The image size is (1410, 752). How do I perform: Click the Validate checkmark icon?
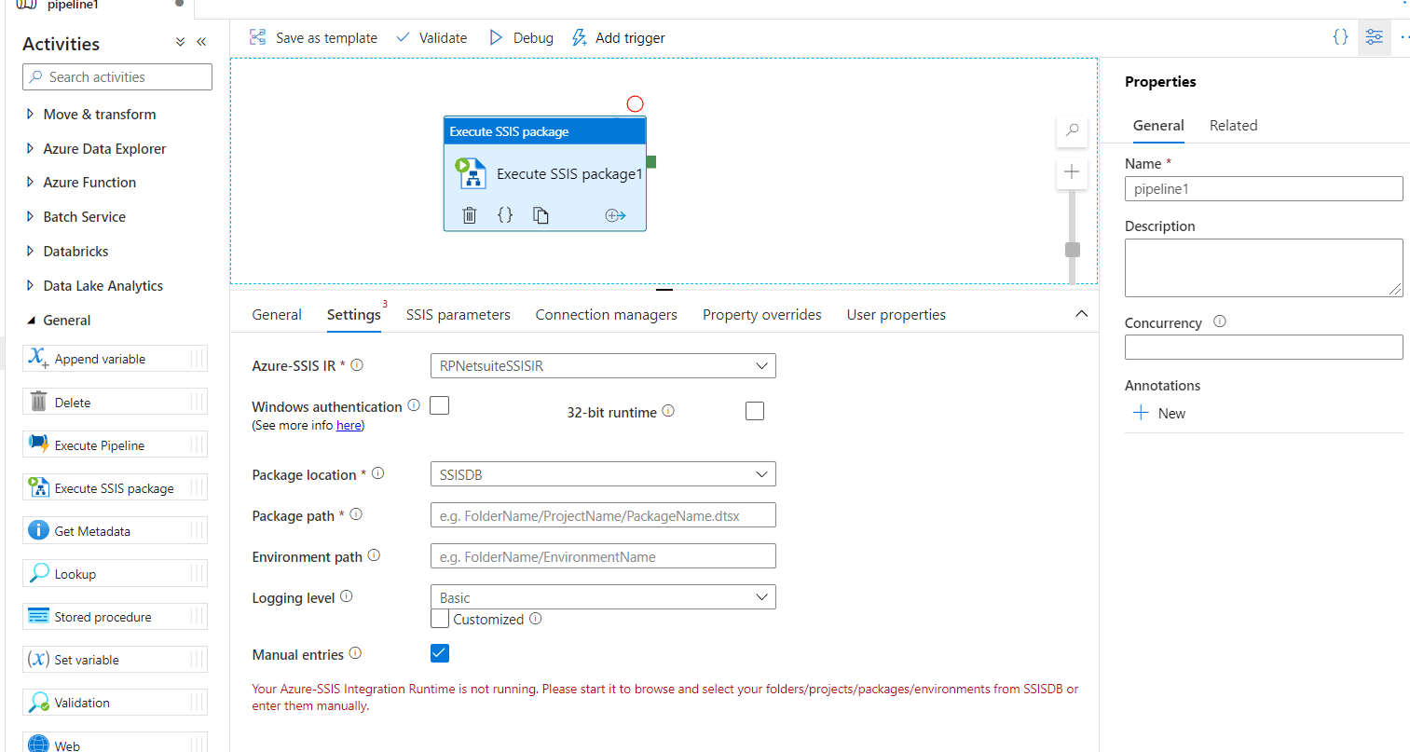coord(404,37)
